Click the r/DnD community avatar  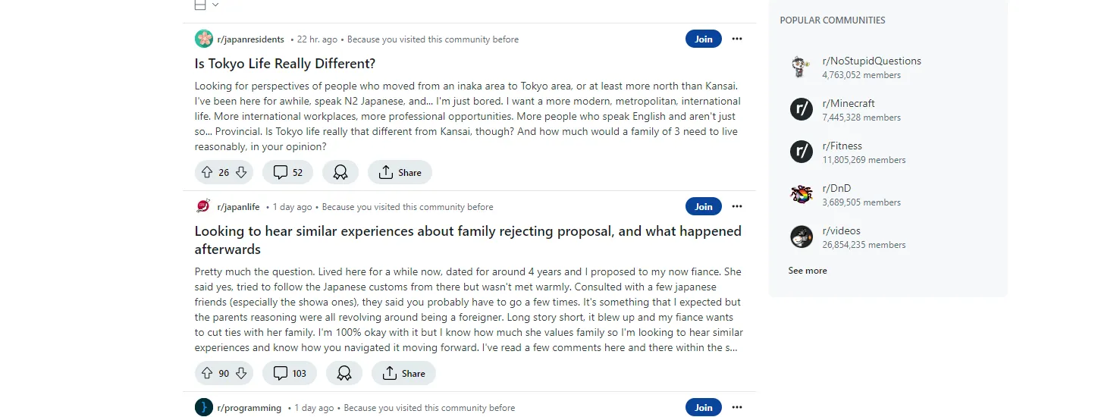pos(802,194)
